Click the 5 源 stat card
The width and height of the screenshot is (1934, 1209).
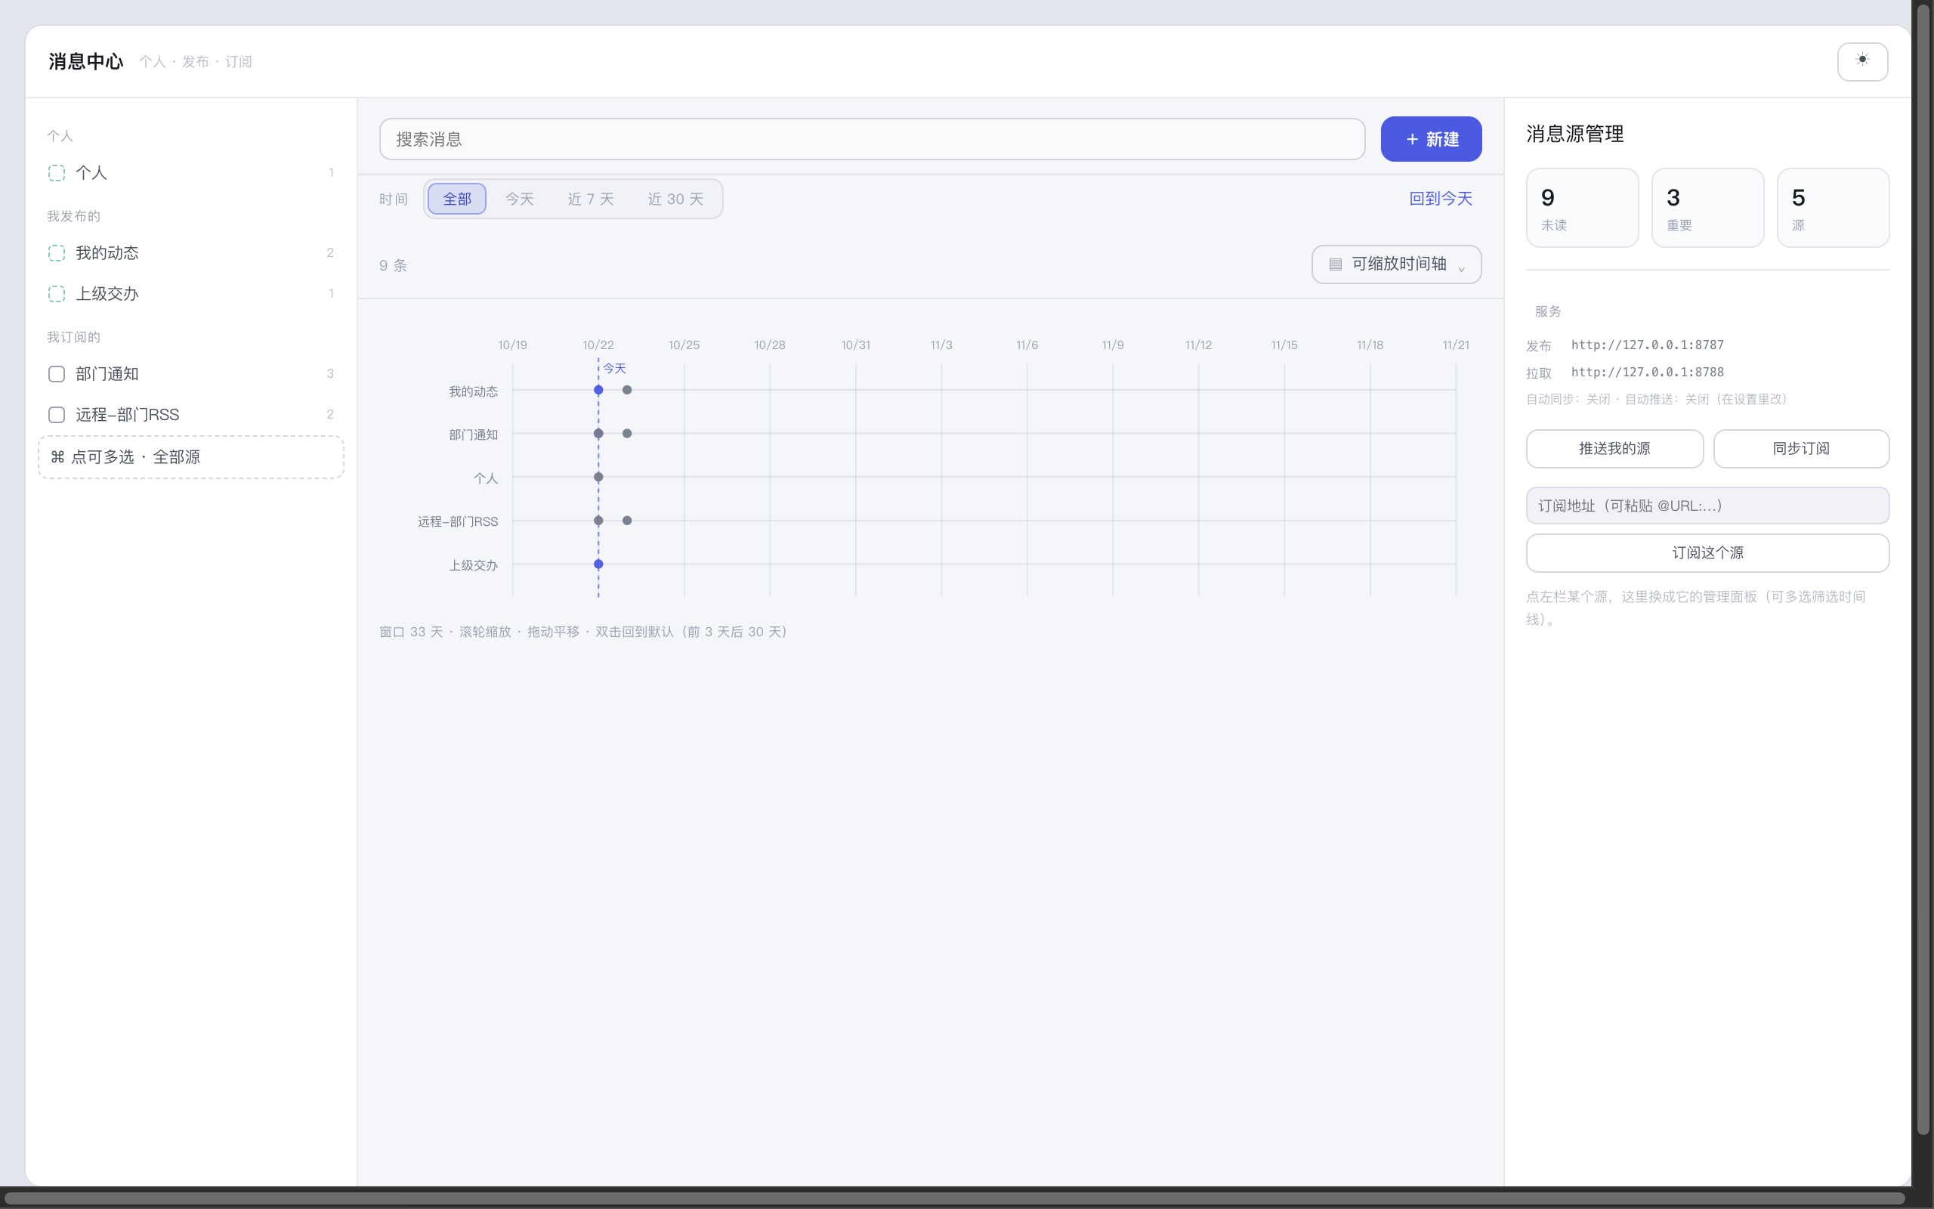pyautogui.click(x=1833, y=208)
